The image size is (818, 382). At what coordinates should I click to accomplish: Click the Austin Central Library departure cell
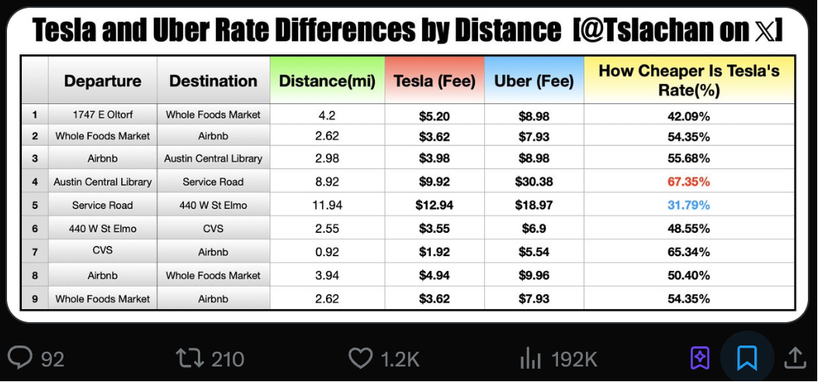(102, 182)
